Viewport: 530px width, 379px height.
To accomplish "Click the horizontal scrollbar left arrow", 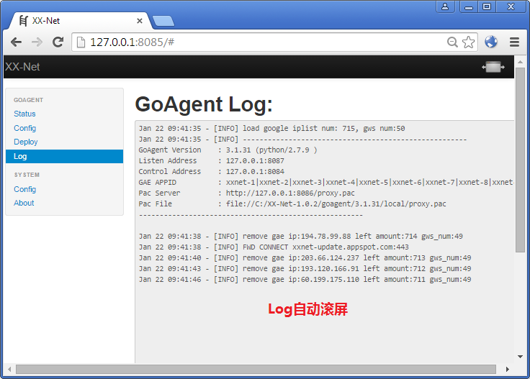I will pyautogui.click(x=9, y=369).
